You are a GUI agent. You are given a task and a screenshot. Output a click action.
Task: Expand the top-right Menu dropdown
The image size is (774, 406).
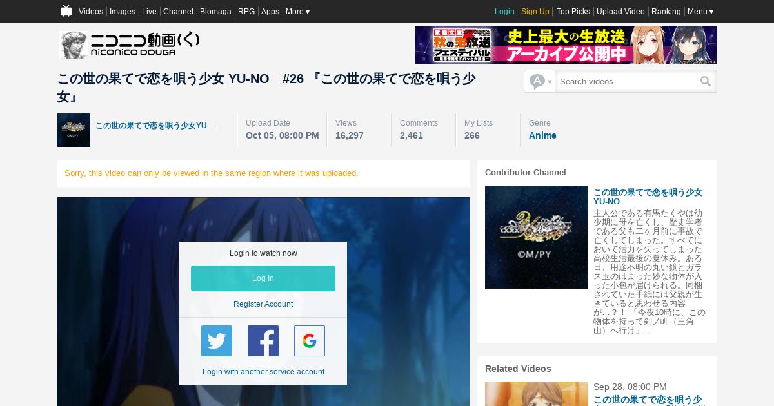[701, 12]
